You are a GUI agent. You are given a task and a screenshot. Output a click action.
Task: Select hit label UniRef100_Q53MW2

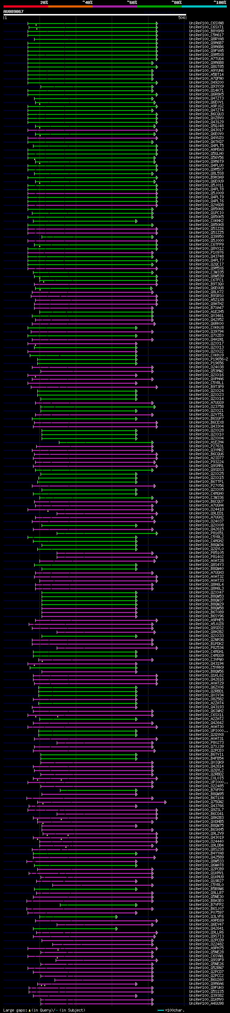pyautogui.click(x=206, y=371)
